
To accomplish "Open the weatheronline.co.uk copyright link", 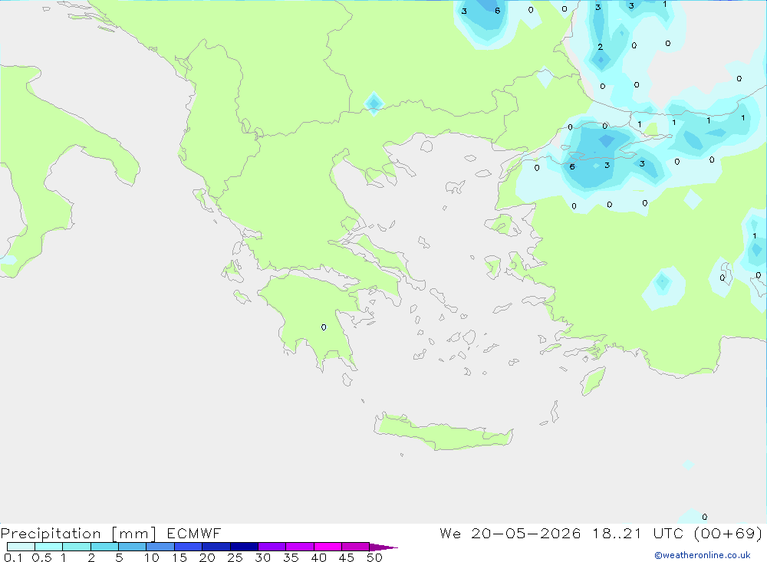I will (x=703, y=555).
